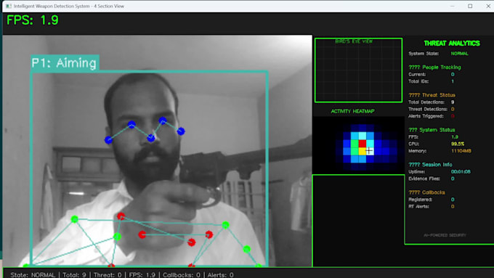Click the 'NORMAL' system state value in Threat Analytics
The height and width of the screenshot is (278, 494).
[x=459, y=54]
